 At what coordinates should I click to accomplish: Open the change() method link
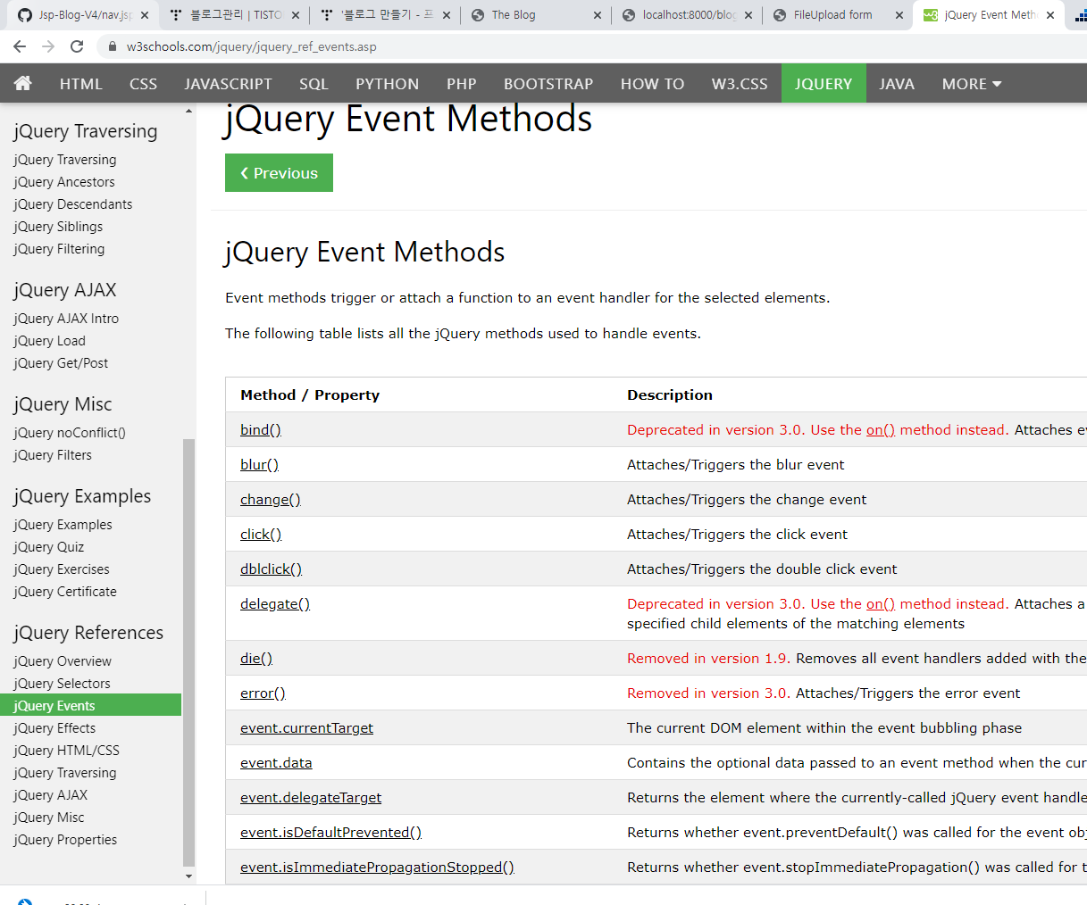click(x=271, y=499)
